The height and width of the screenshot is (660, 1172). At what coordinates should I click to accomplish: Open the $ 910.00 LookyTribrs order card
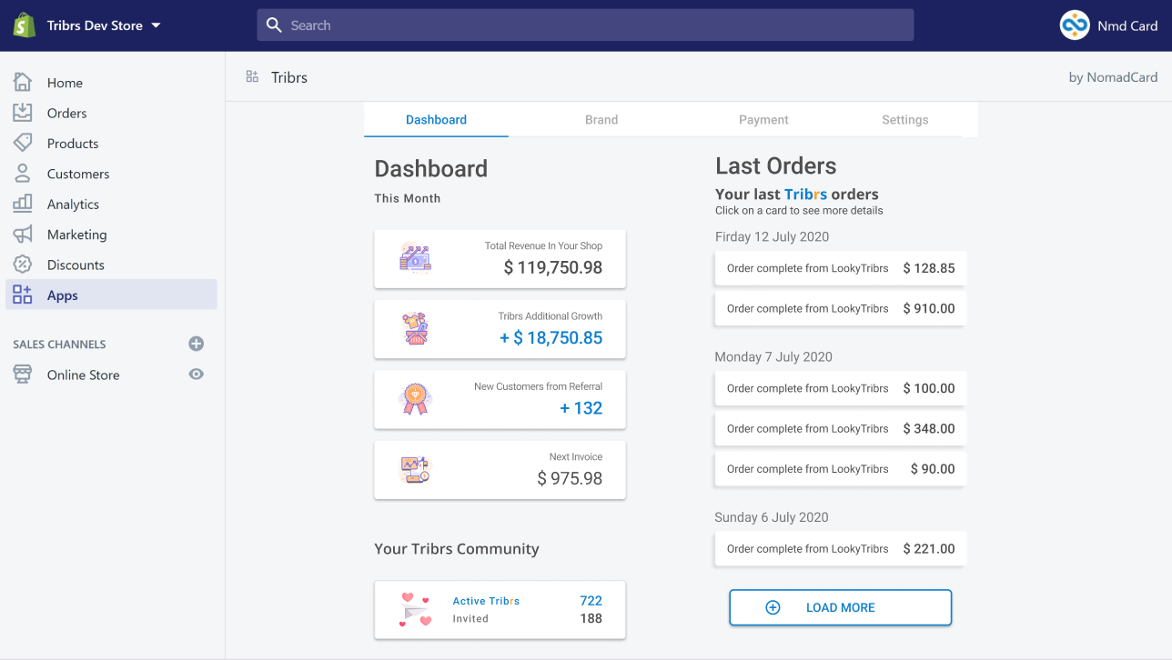click(x=840, y=308)
